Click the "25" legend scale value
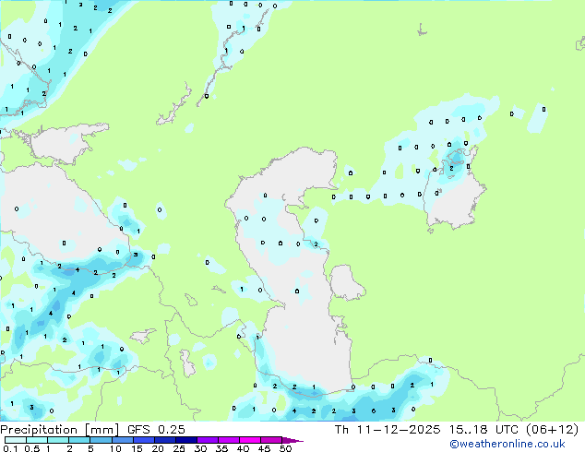The width and height of the screenshot is (585, 452). click(179, 448)
